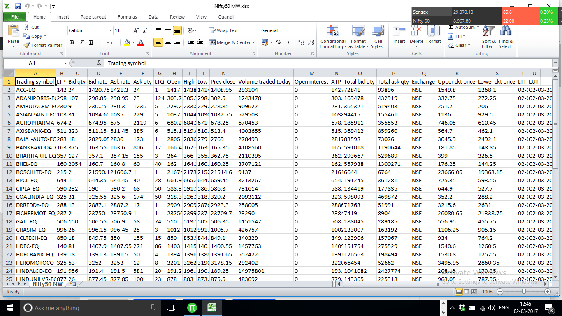Click the Insert Function fx button

point(99,63)
